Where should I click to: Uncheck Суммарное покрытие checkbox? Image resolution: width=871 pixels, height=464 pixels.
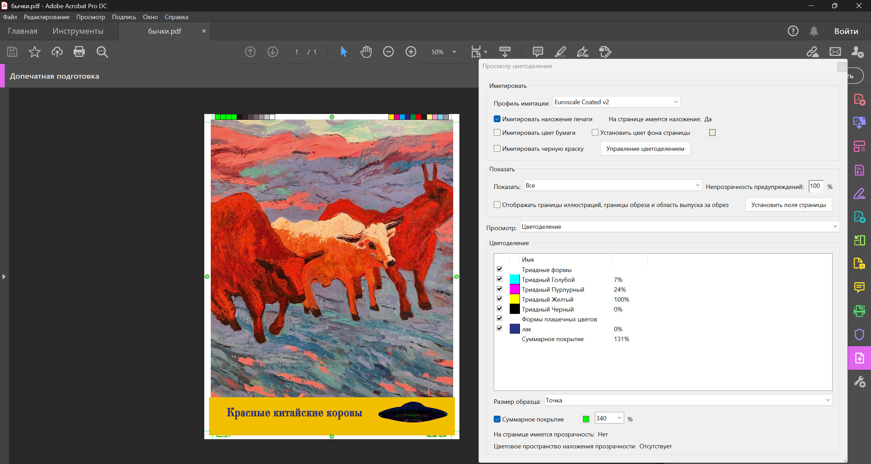coord(497,419)
